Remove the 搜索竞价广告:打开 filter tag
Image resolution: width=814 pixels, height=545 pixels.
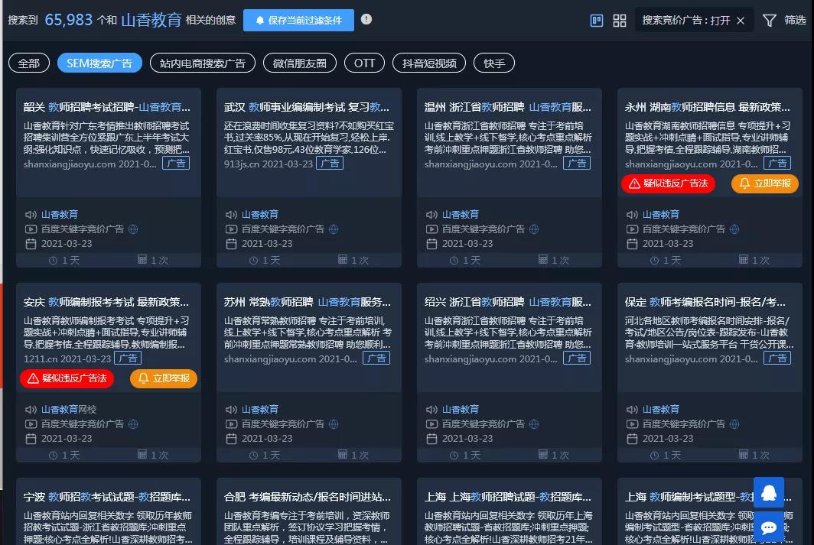point(741,21)
